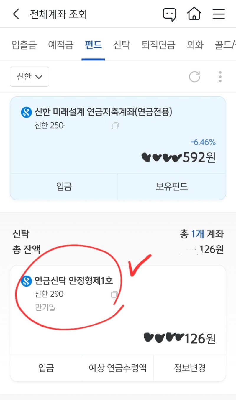Copy the 신한 250 account number
This screenshot has height=400, width=236.
coord(115,126)
